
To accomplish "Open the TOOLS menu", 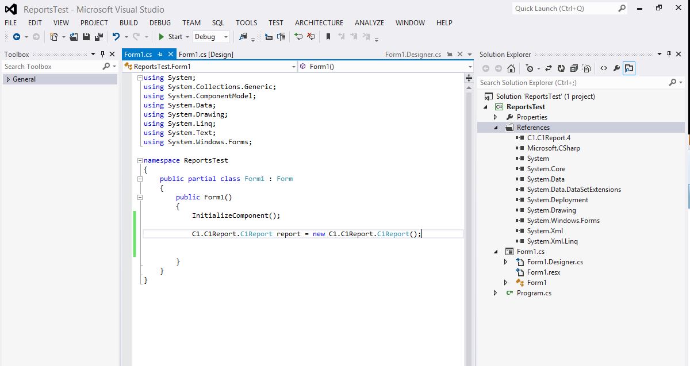I will (x=246, y=22).
